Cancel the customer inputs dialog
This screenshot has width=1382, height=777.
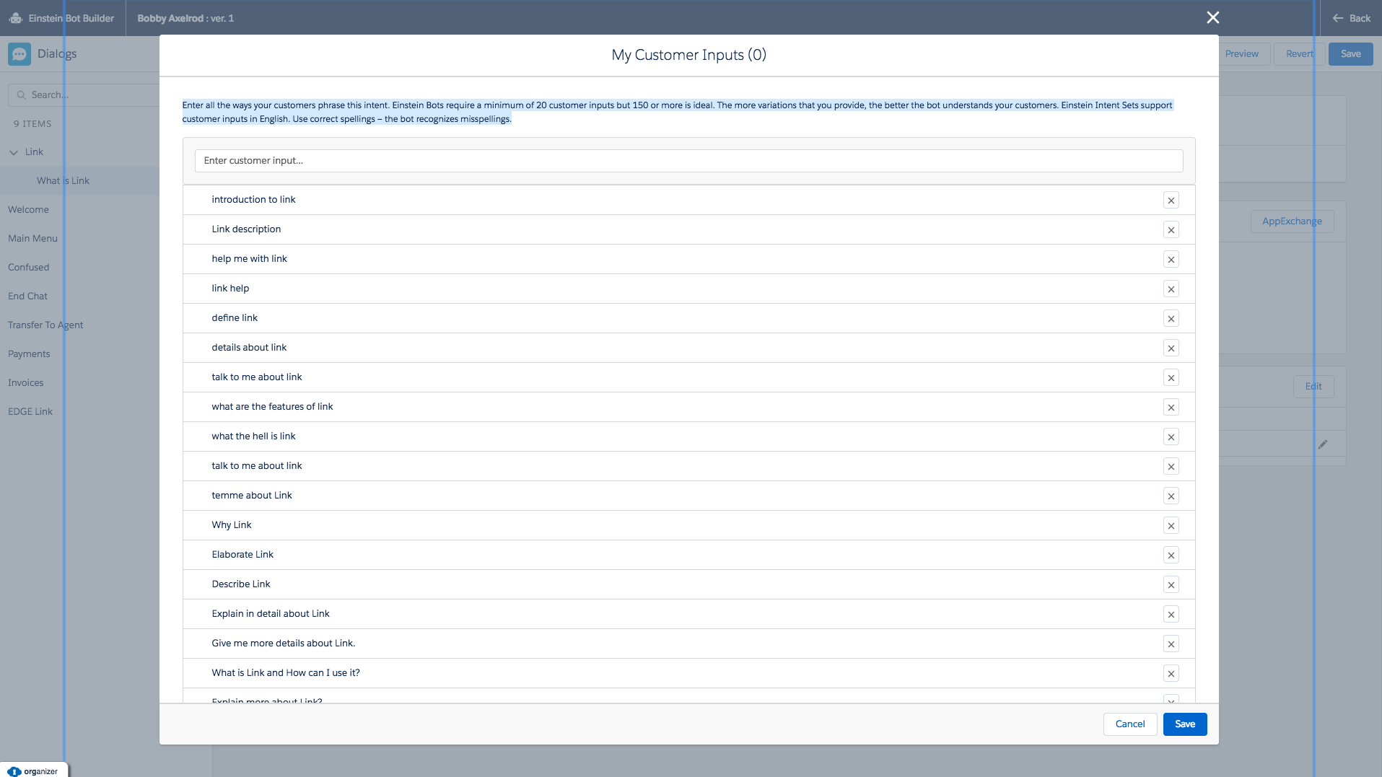(1129, 724)
